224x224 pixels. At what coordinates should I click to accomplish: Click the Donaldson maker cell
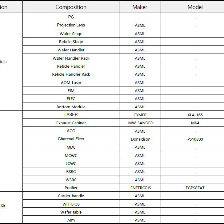click(140, 139)
